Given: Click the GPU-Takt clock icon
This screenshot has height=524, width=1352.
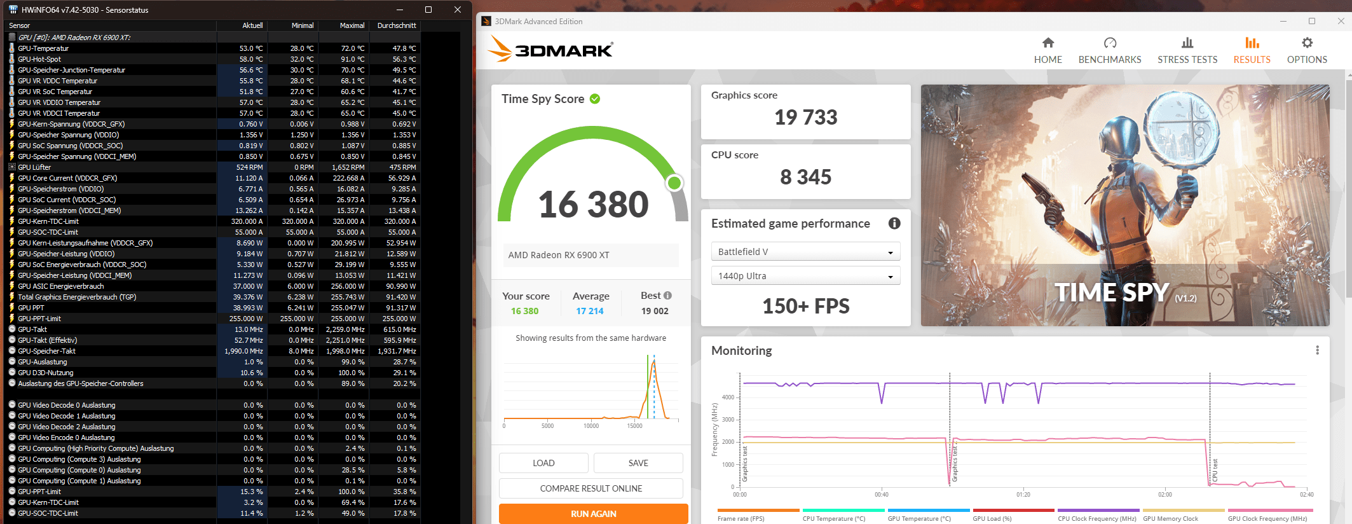Looking at the screenshot, I should pyautogui.click(x=11, y=329).
